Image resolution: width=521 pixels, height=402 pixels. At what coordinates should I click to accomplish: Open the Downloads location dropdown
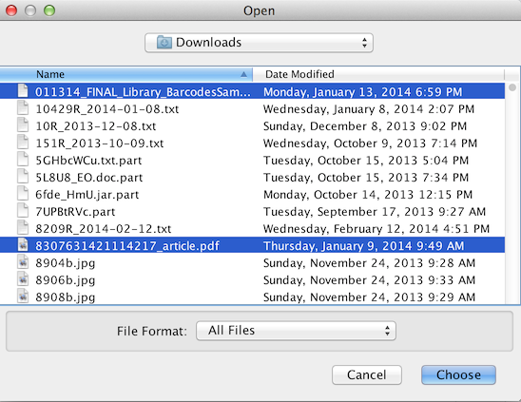pos(259,43)
